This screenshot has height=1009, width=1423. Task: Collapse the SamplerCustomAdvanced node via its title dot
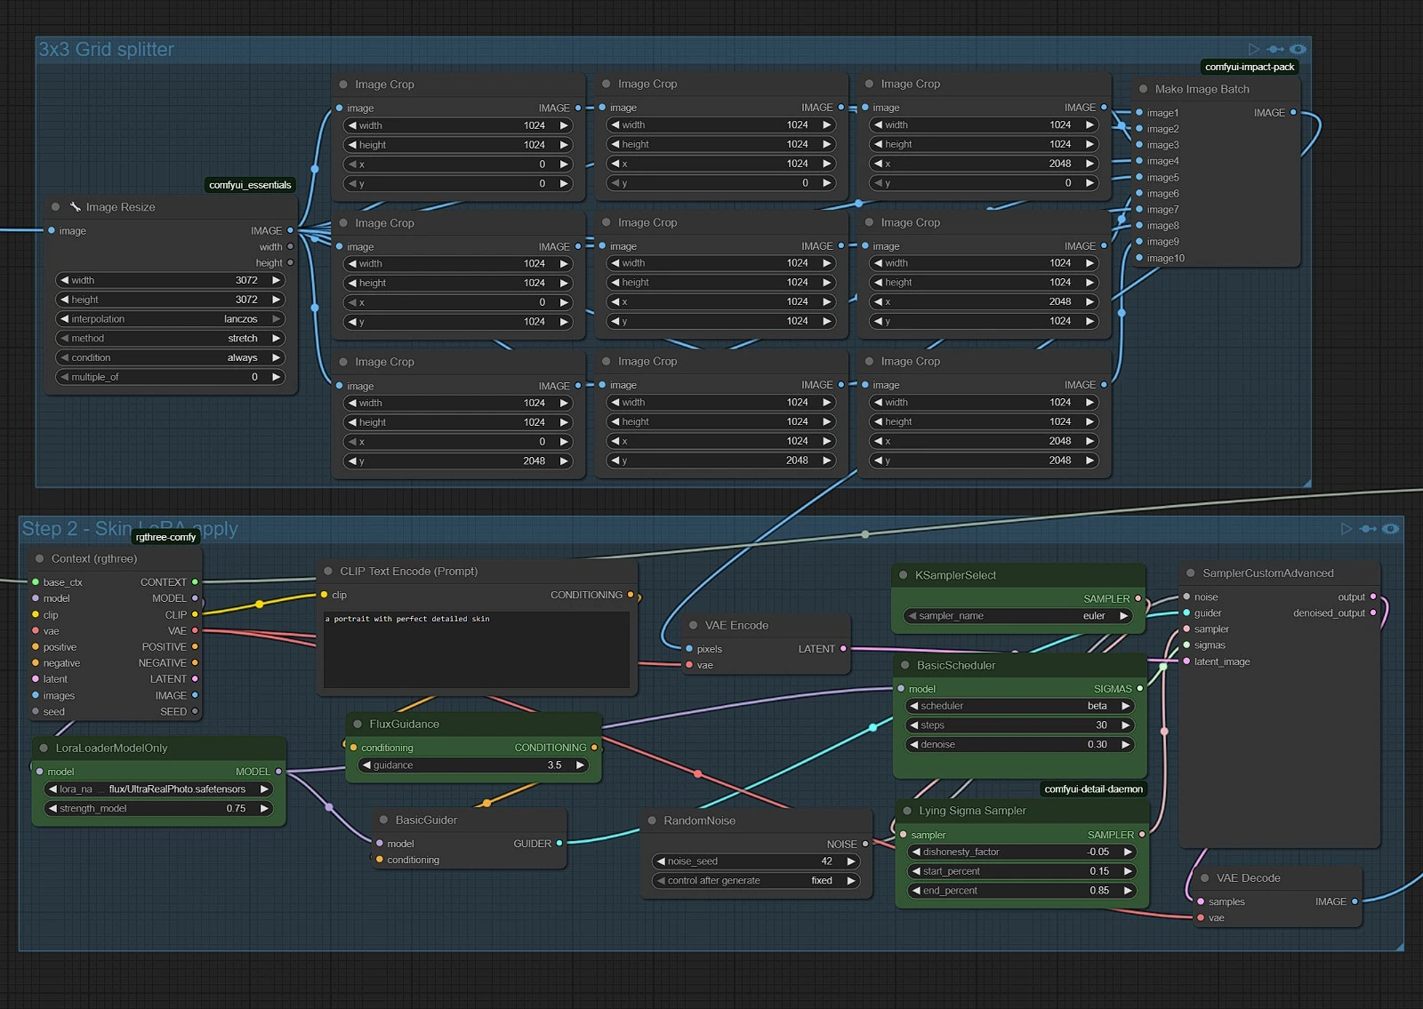click(x=1191, y=573)
